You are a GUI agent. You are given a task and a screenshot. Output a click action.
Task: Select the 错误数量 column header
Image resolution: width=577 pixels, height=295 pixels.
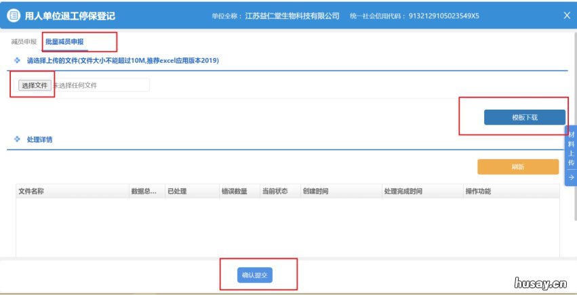click(x=239, y=191)
